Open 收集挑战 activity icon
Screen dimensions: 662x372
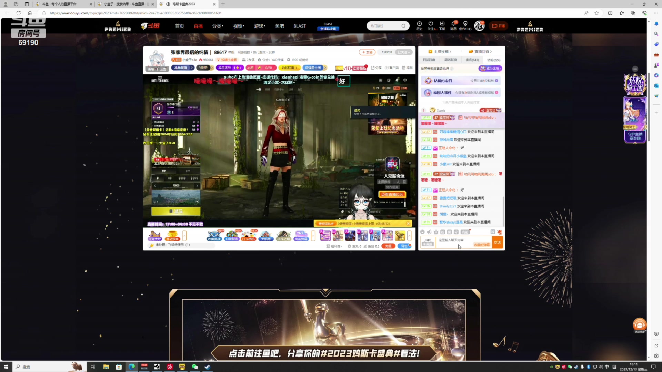coord(214,236)
